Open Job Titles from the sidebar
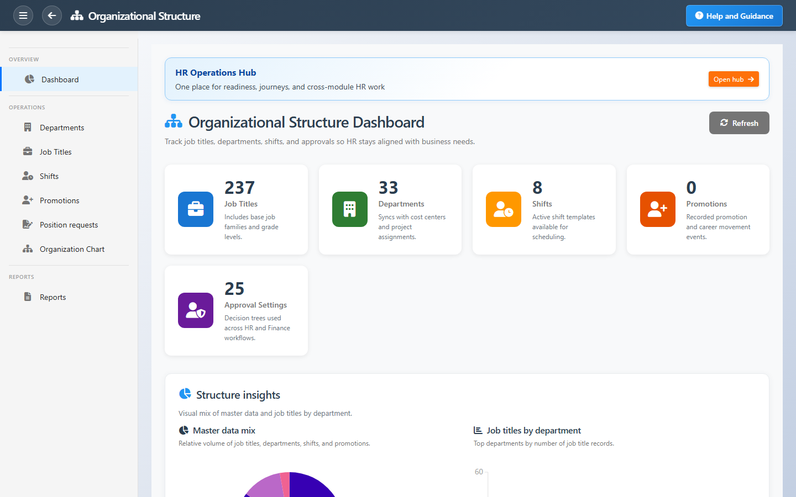 (x=69, y=152)
